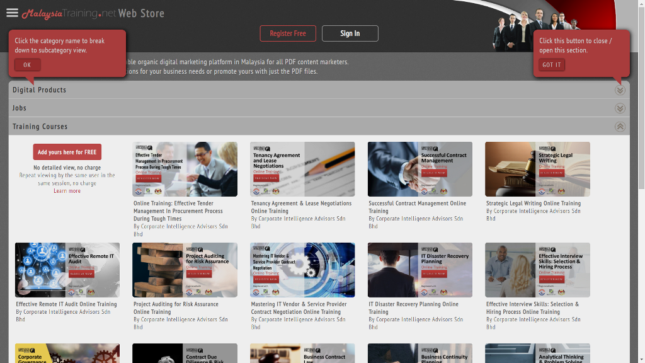The width and height of the screenshot is (645, 363).
Task: Click Successful Contract Management Online Training title
Action: 418,207
